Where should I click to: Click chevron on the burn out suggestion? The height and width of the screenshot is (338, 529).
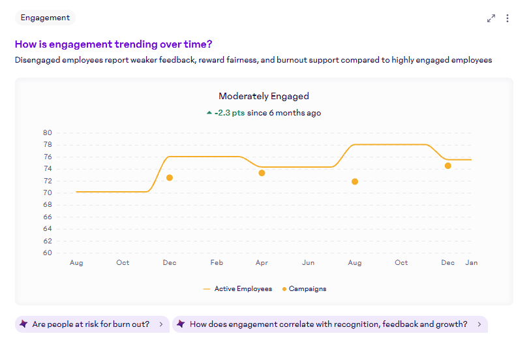pyautogui.click(x=161, y=324)
